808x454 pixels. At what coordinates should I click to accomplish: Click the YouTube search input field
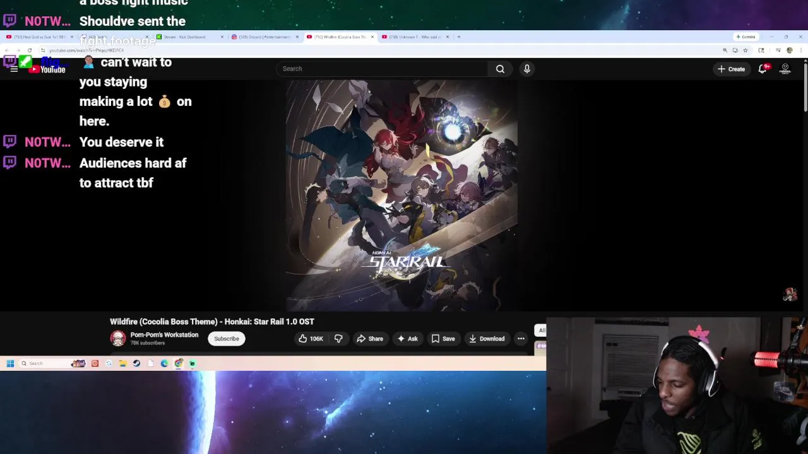coord(382,69)
